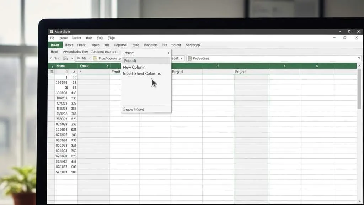Screen dimensions: 364x205
Task: Select Insert Sheet Columns menu entry
Action: (141, 74)
